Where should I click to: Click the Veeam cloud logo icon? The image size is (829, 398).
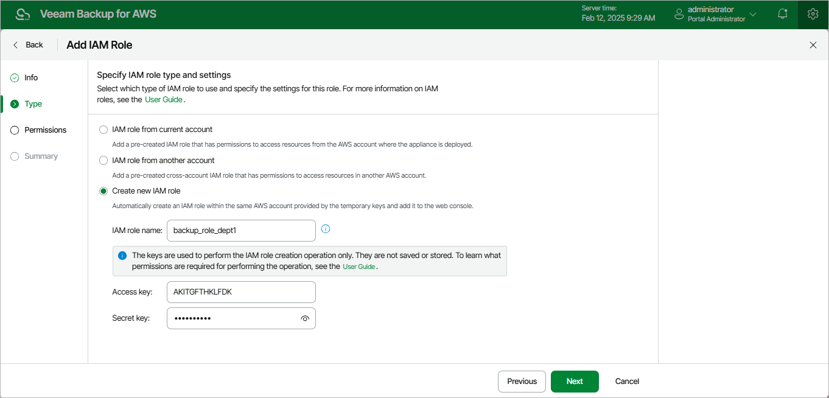point(23,14)
